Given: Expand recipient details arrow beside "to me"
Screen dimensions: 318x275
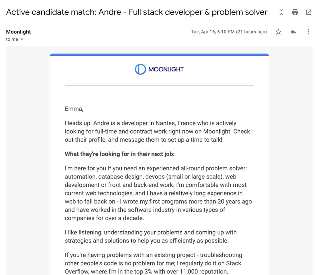Looking at the screenshot, I should point(22,40).
